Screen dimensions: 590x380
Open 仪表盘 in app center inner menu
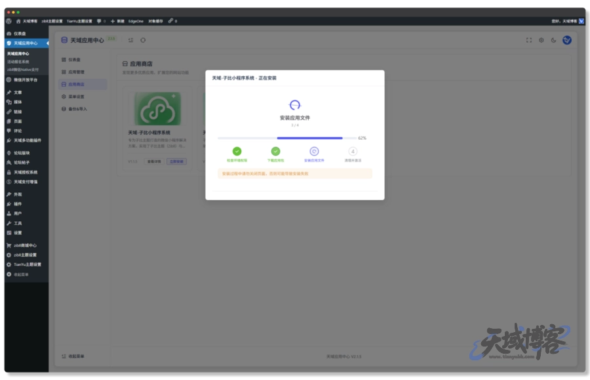(x=83, y=60)
